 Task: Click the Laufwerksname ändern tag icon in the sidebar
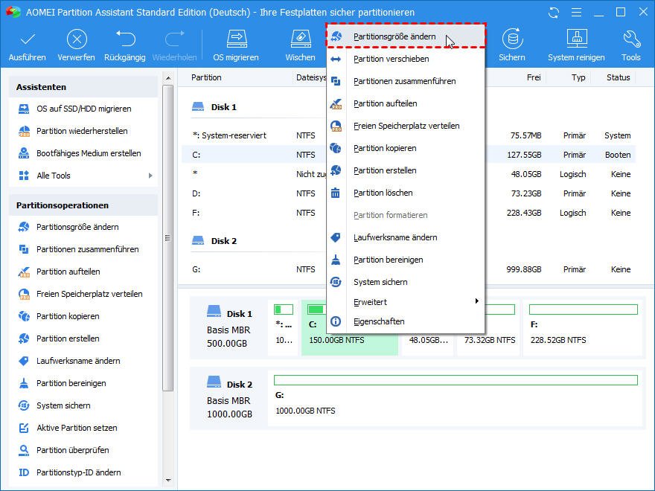(24, 361)
